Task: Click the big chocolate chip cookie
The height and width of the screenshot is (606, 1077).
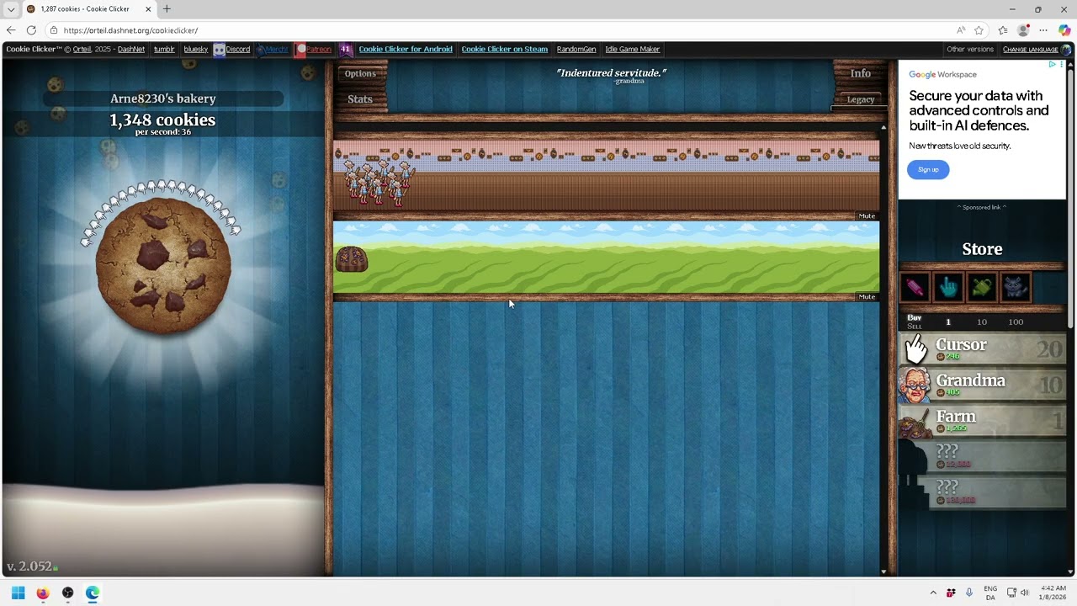Action: pos(163,265)
